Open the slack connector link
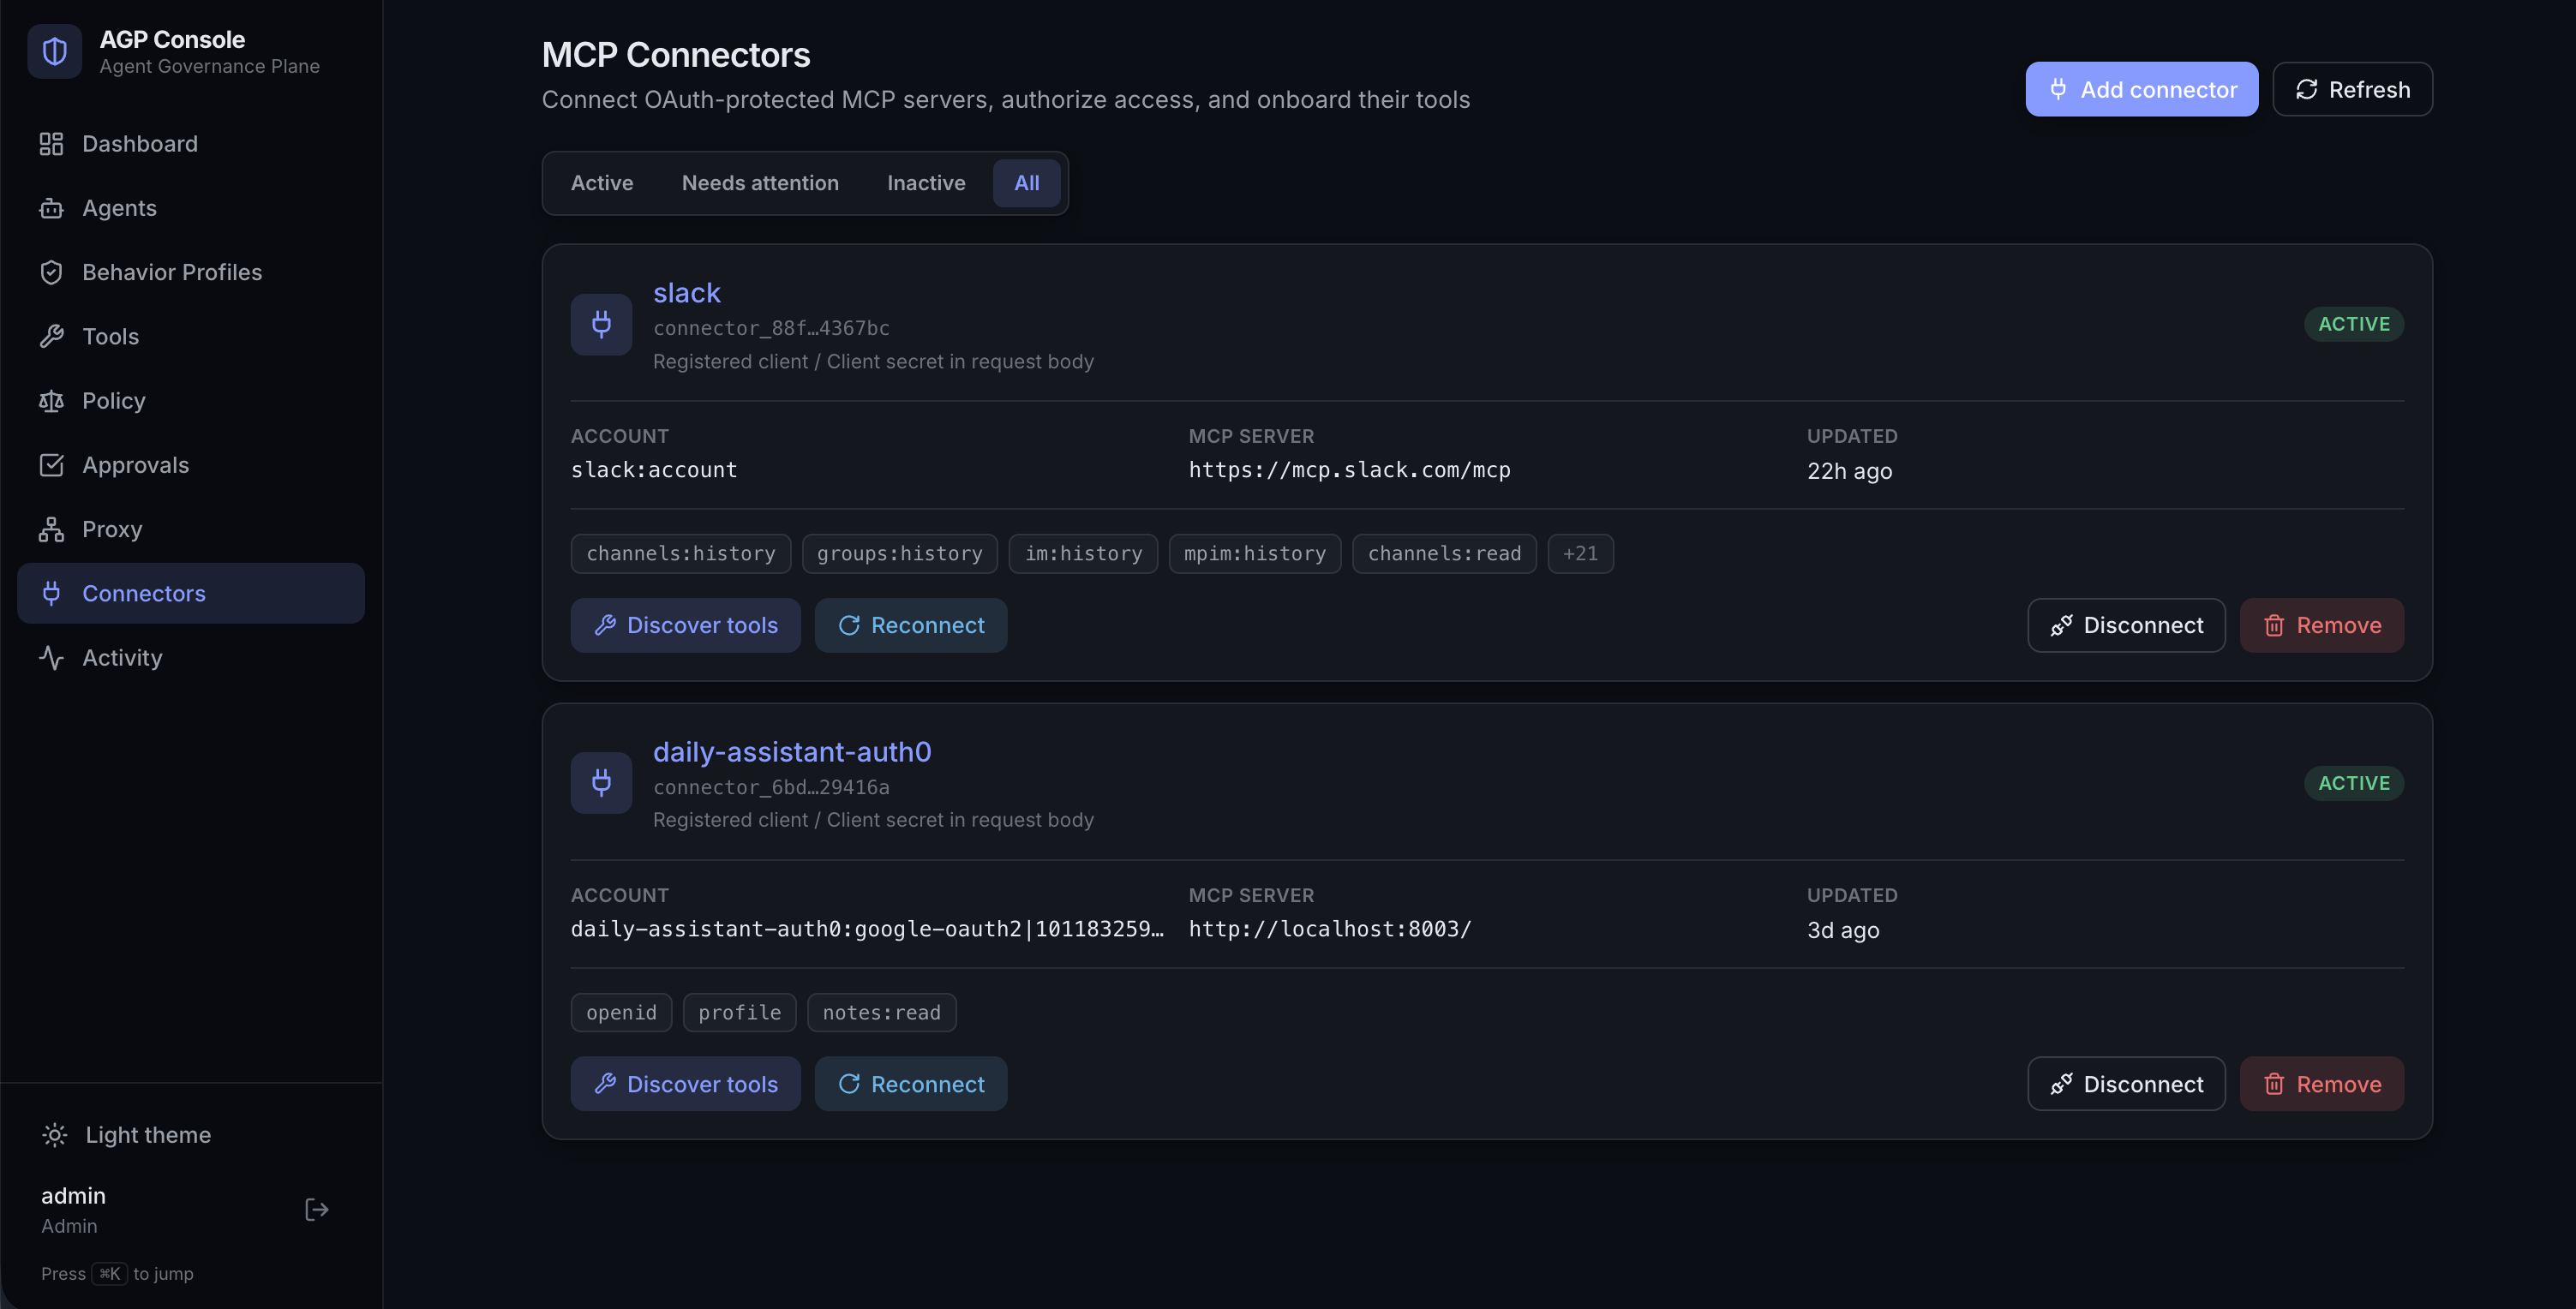Viewport: 2576px width, 1309px height. tap(686, 293)
